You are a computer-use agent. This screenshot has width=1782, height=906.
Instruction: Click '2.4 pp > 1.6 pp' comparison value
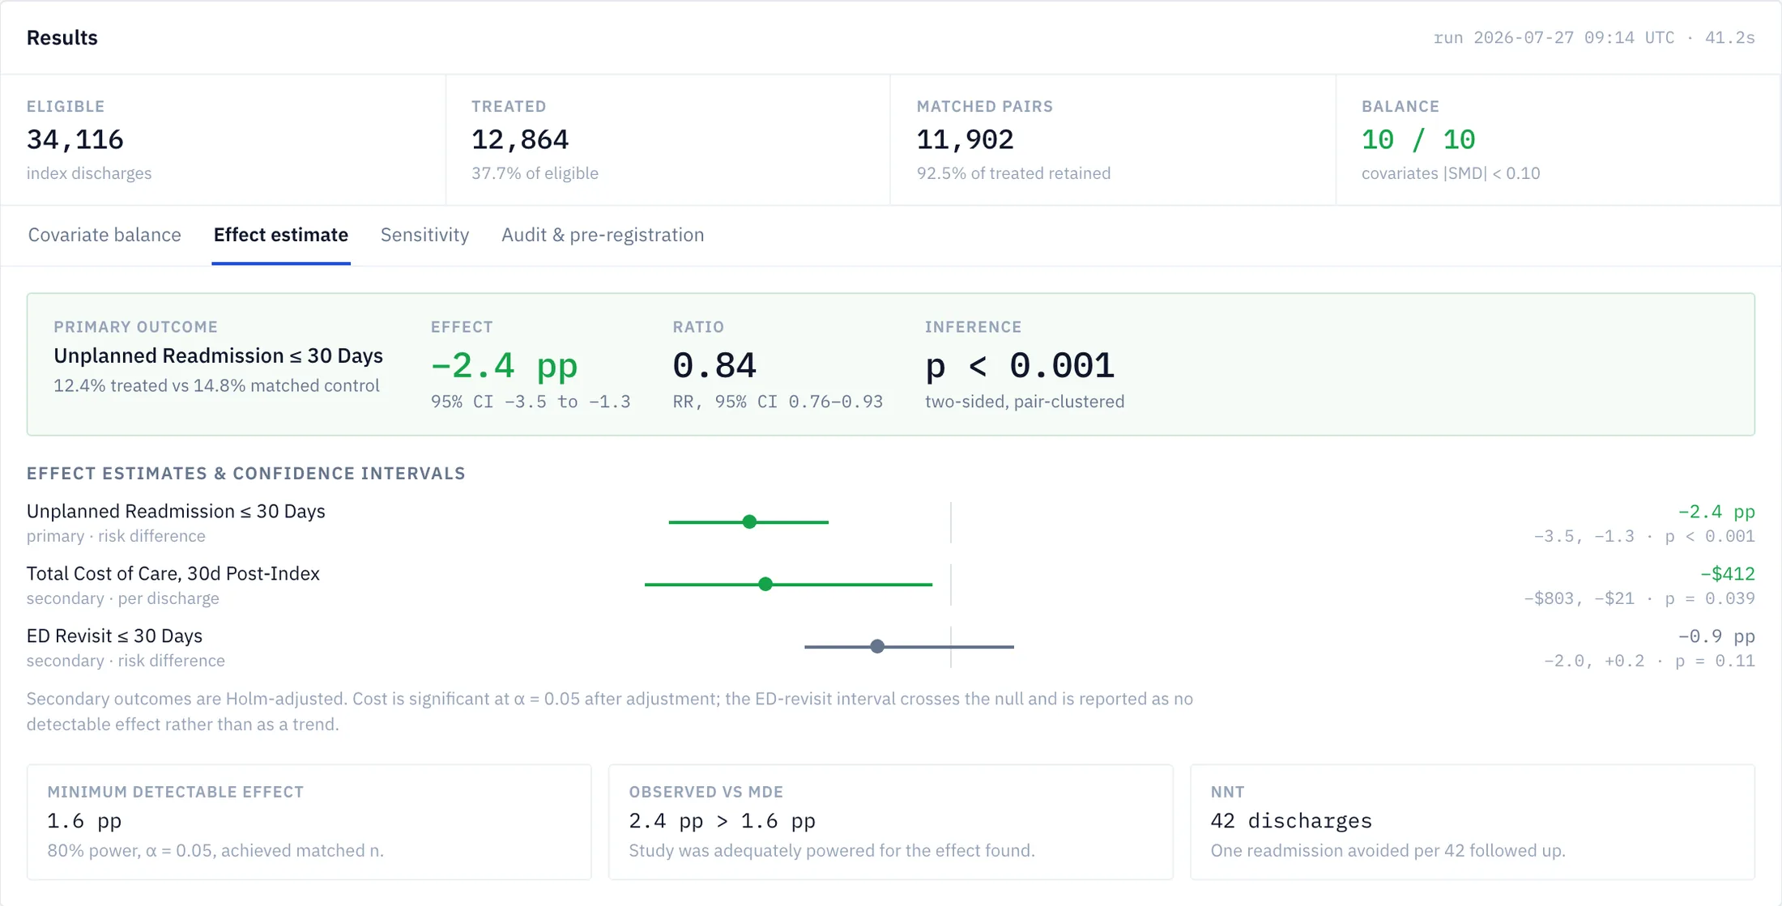click(723, 821)
